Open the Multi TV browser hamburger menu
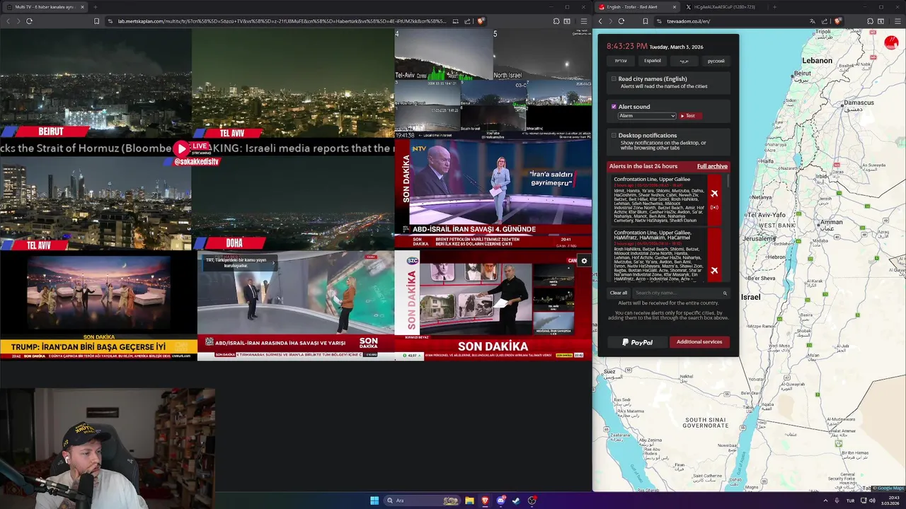 coord(583,21)
